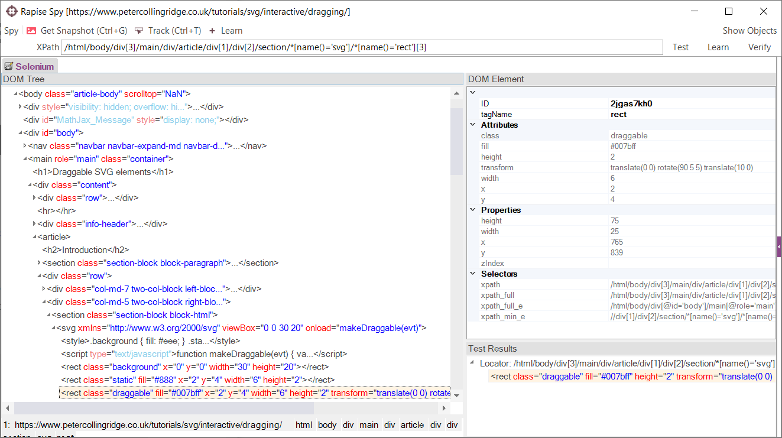Viewport: 782px width, 438px height.
Task: Click the Get Snapshot camera icon
Action: tap(31, 31)
